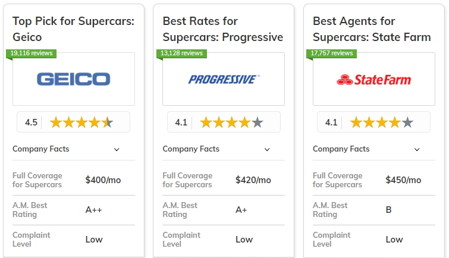
Task: Expand Progressive Company Facts chevron
Action: click(267, 149)
